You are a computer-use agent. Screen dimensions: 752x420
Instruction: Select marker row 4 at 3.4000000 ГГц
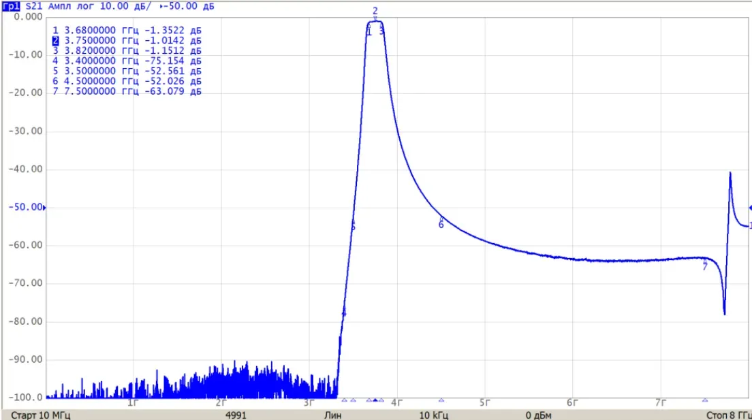click(127, 61)
